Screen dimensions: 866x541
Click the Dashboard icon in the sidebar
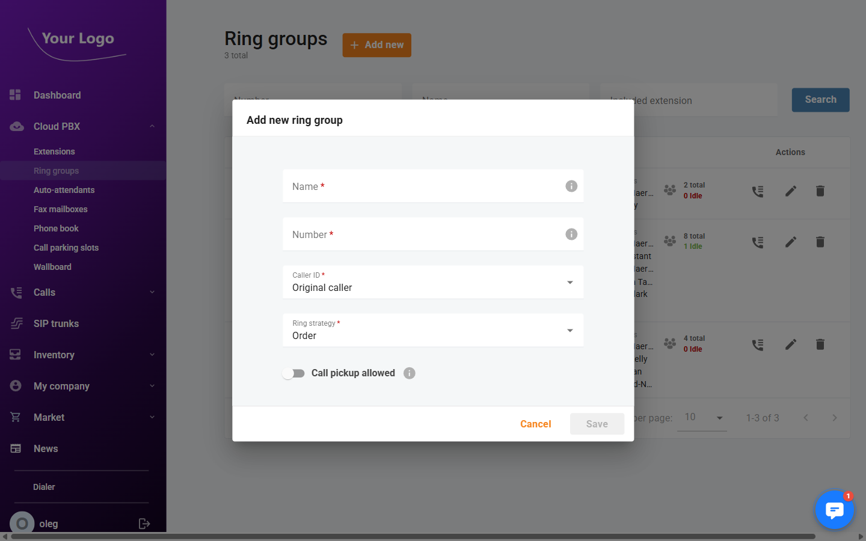click(x=15, y=95)
